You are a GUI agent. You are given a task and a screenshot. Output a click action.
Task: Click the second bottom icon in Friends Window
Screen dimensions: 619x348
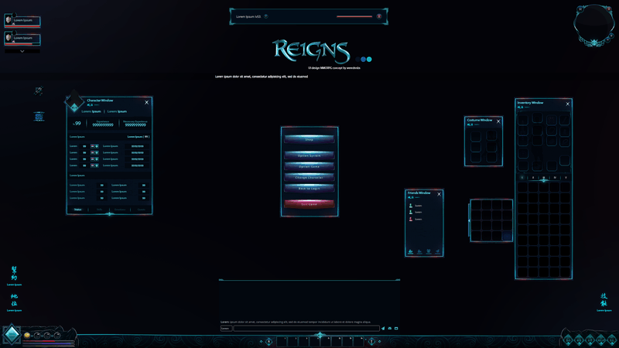[x=419, y=251]
